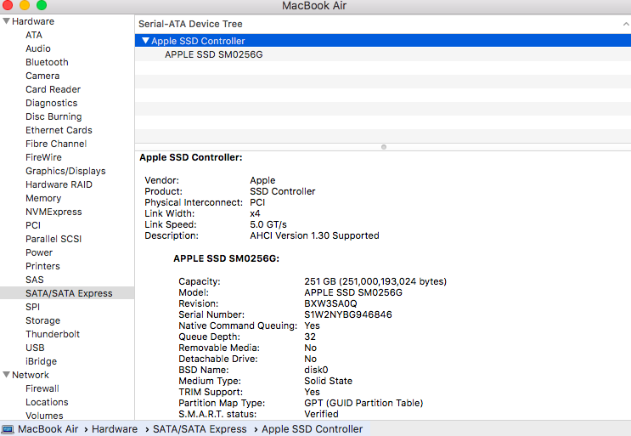Click the BSD name value disk0
Image resolution: width=631 pixels, height=436 pixels.
click(x=316, y=370)
